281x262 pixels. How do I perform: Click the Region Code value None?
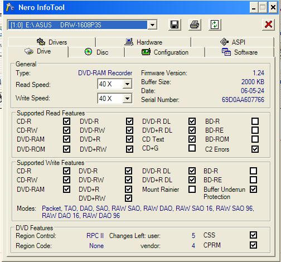click(x=96, y=246)
